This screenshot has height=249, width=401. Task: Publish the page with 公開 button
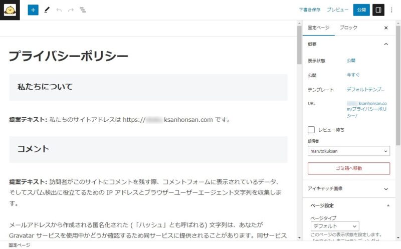361,10
